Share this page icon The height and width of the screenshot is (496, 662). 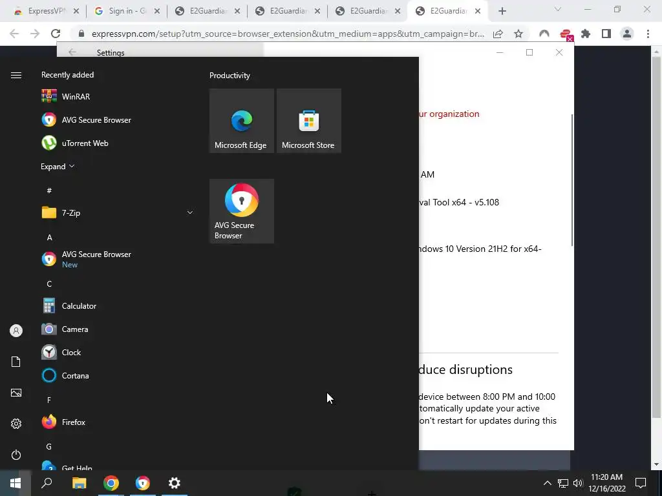pyautogui.click(x=498, y=34)
